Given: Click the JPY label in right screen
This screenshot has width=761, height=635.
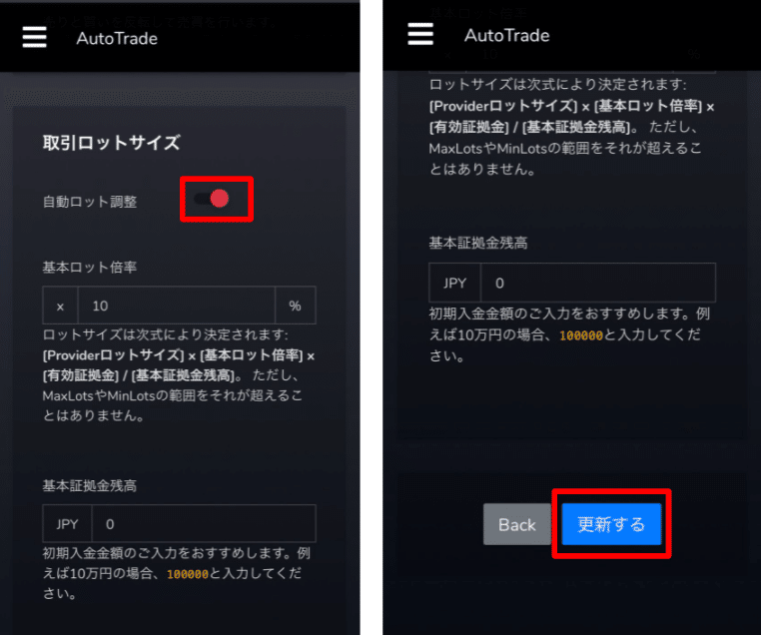Looking at the screenshot, I should (x=454, y=283).
